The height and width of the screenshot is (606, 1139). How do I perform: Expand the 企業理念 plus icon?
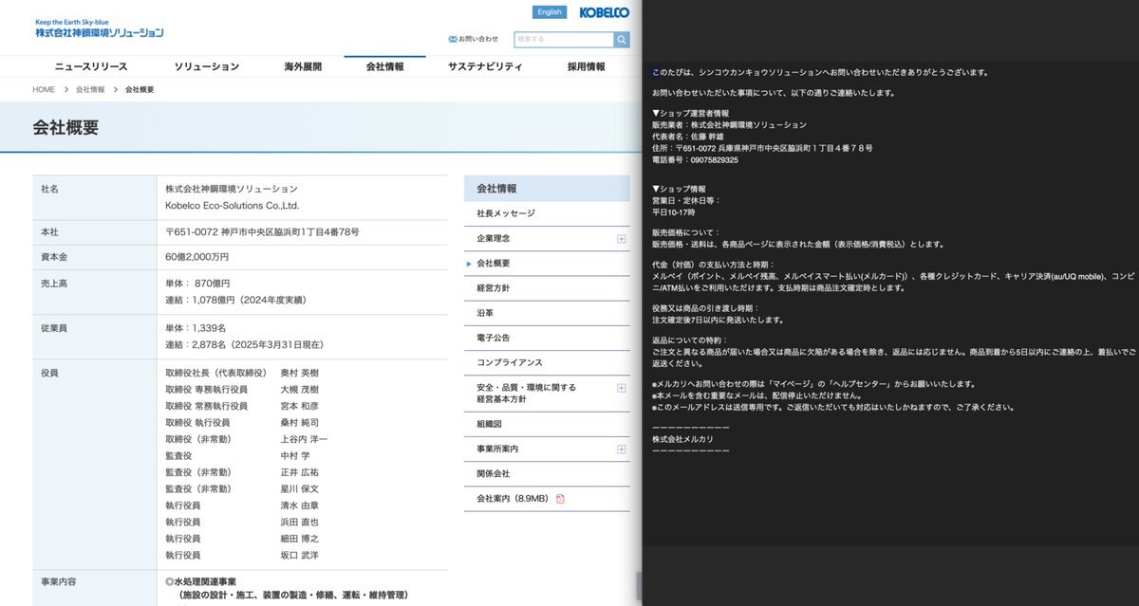[622, 239]
